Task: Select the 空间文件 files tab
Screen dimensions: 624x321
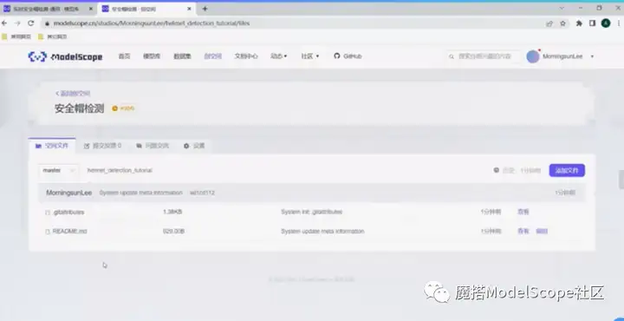Action: click(x=52, y=146)
